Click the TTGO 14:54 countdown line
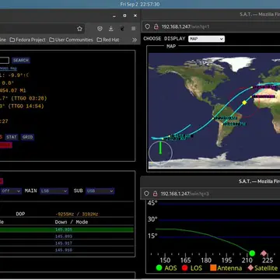Image resolution: width=280 pixels, height=280 pixels. (22, 106)
